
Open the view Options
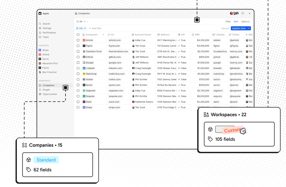(245, 21)
